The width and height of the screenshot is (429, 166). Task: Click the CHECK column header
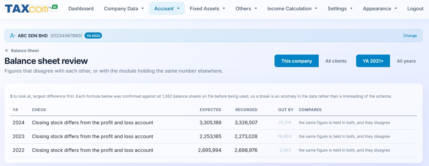point(39,110)
